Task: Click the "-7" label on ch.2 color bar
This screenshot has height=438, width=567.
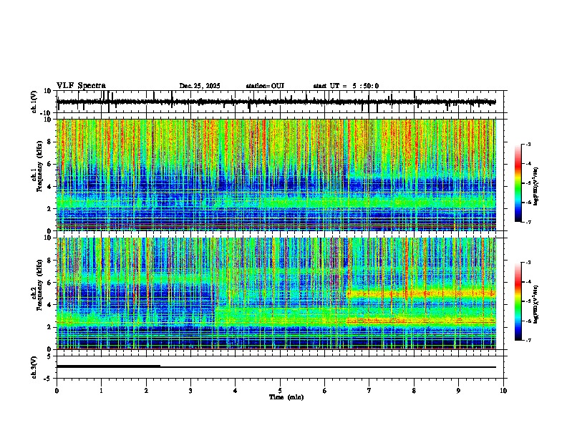Action: (x=528, y=340)
